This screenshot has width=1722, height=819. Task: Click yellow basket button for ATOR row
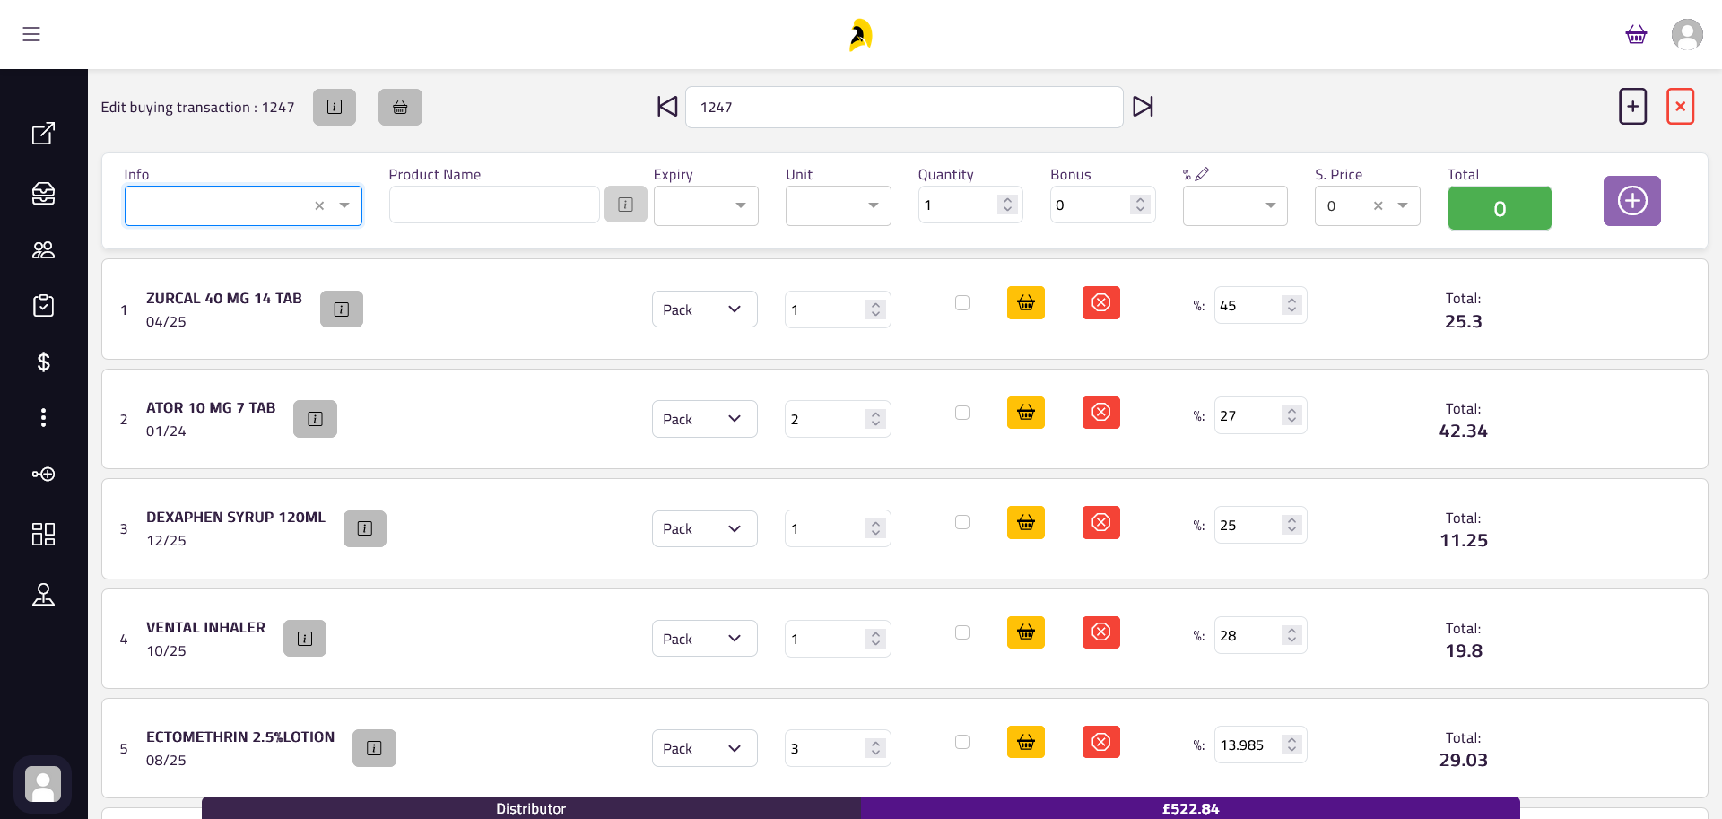pyautogui.click(x=1026, y=413)
